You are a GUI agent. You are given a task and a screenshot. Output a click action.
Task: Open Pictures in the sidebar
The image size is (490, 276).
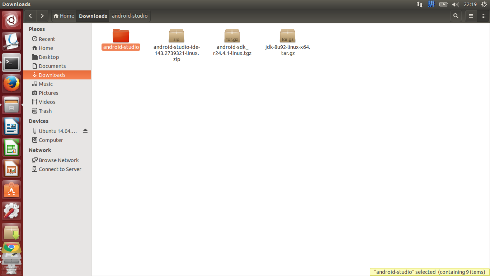pyautogui.click(x=57, y=93)
